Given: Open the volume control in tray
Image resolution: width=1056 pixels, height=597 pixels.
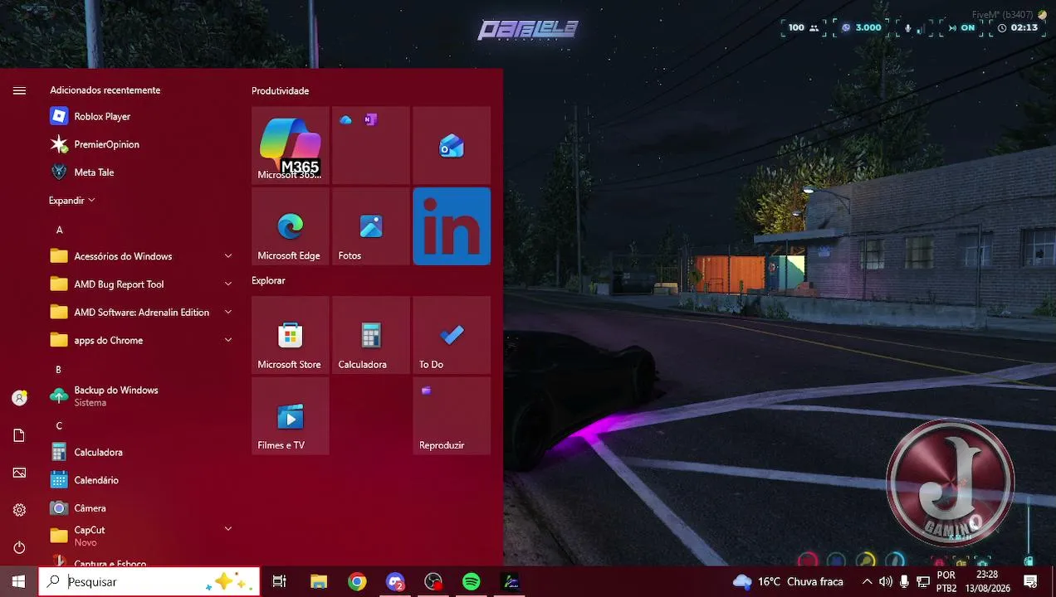Looking at the screenshot, I should pyautogui.click(x=886, y=582).
